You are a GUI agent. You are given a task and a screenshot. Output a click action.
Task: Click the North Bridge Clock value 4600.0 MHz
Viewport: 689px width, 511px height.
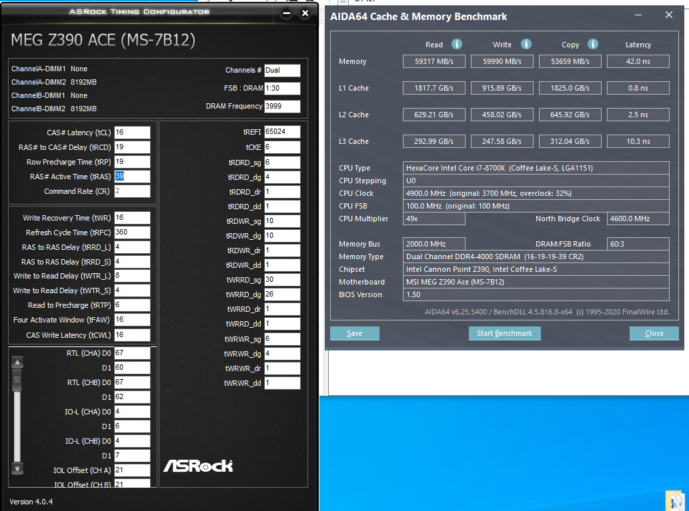click(x=638, y=219)
